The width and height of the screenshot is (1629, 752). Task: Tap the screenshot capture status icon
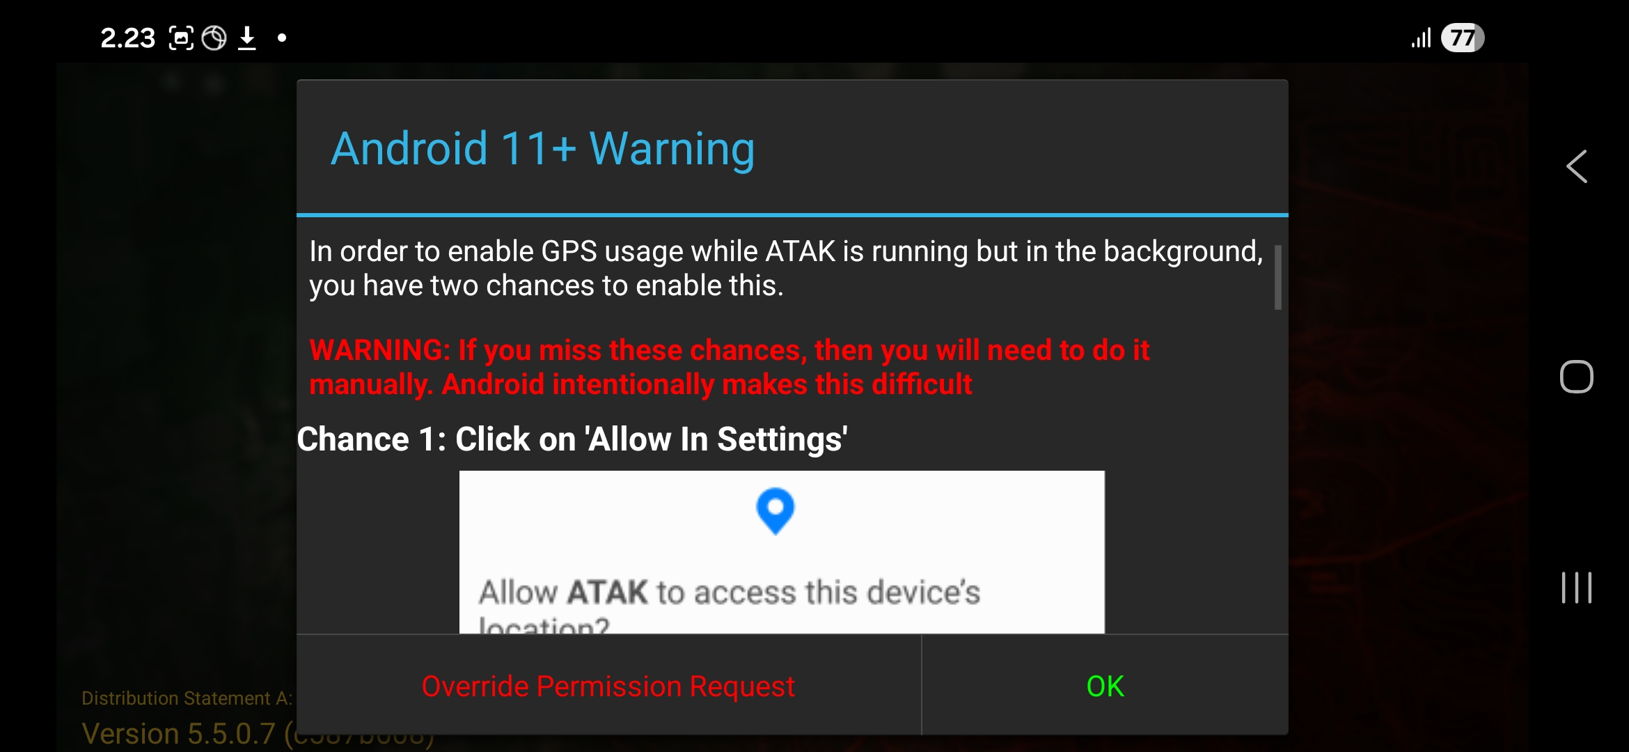pos(181,38)
